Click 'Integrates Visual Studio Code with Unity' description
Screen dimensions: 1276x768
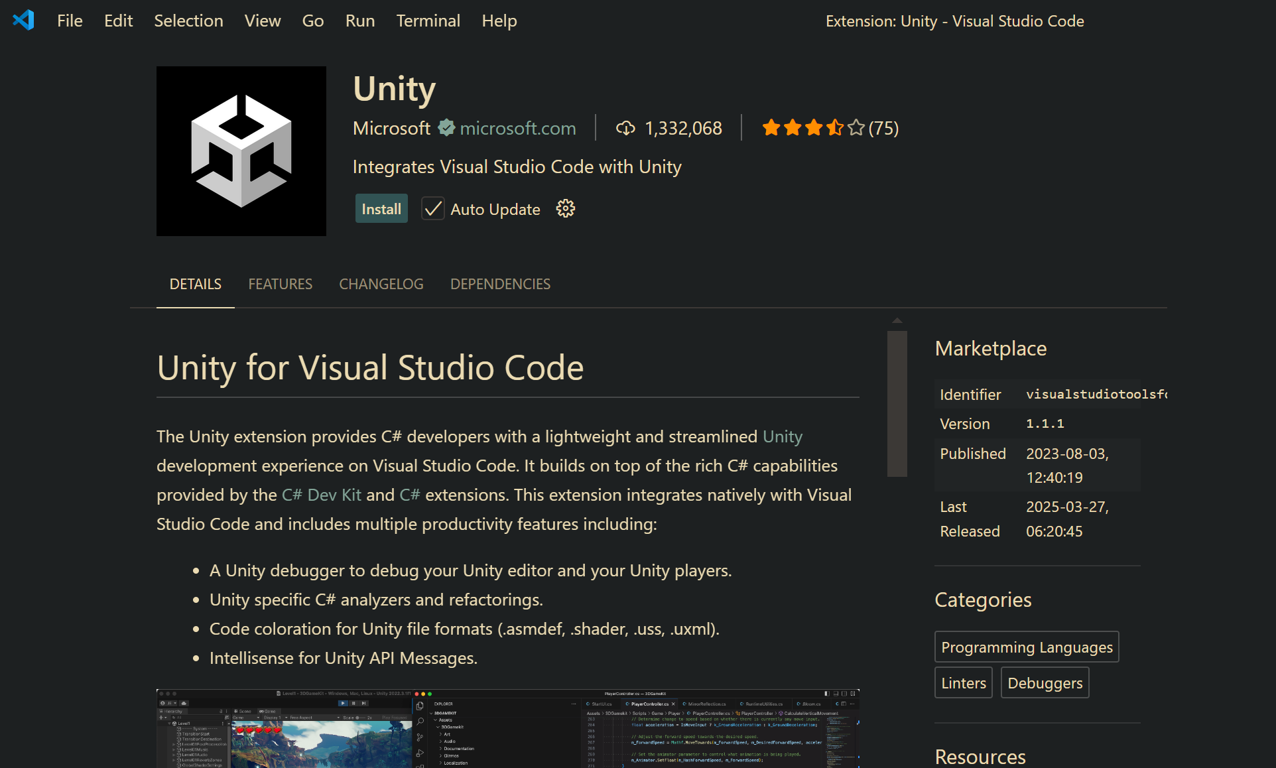coord(517,166)
